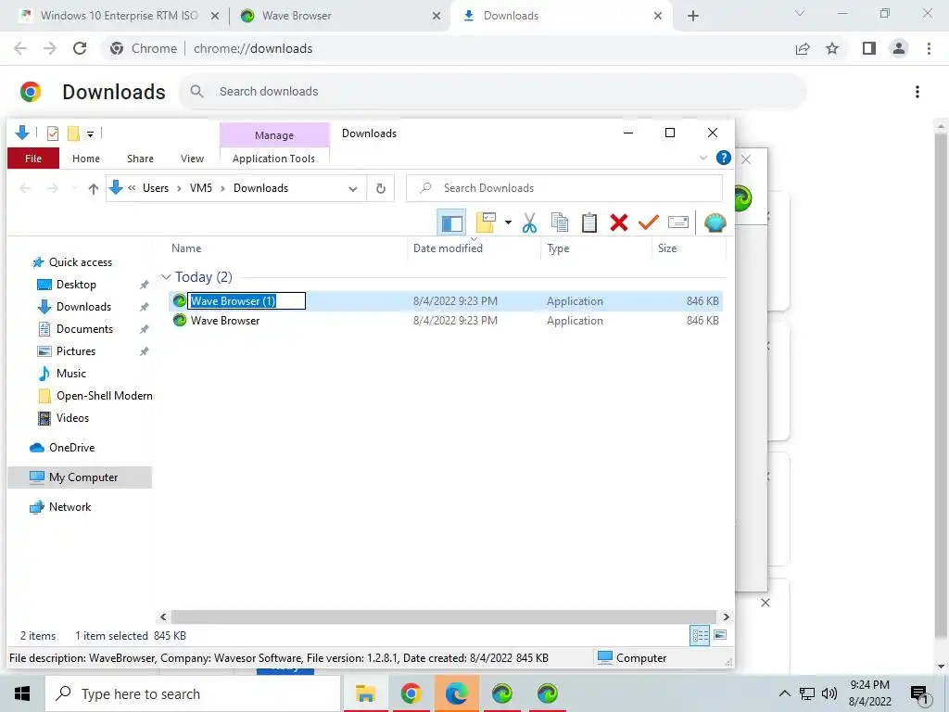
Task: Expand the Explorer ribbon chevron
Action: pyautogui.click(x=703, y=158)
